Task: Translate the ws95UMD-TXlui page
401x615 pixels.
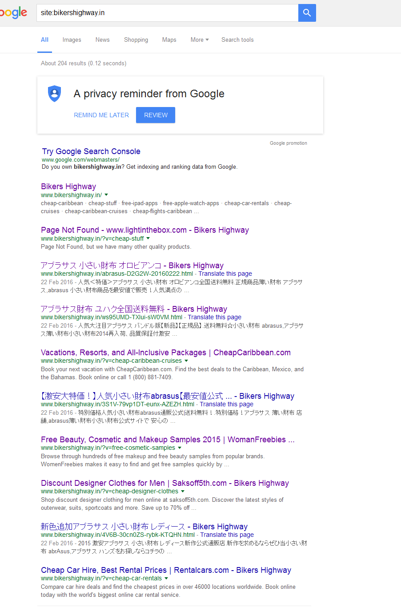Action: coord(214,317)
